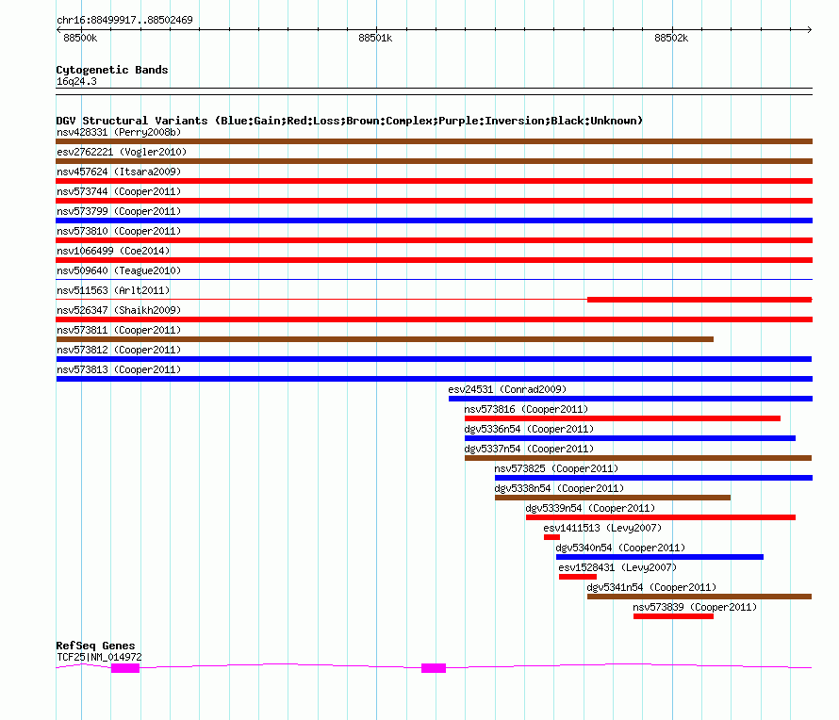This screenshot has height=720, width=839.
Task: Click the red esv1528431 loss bar
Action: [x=577, y=577]
